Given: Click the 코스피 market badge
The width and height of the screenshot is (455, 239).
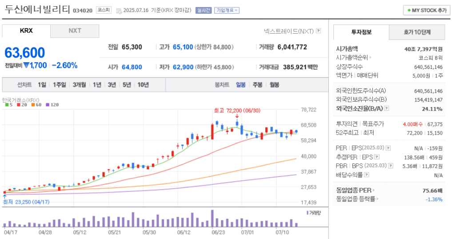Looking at the screenshot, I should click(x=104, y=10).
